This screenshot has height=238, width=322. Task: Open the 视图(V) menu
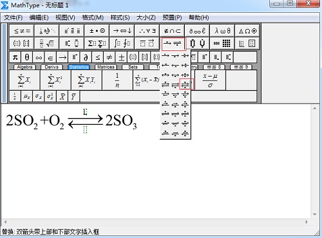pos(65,17)
